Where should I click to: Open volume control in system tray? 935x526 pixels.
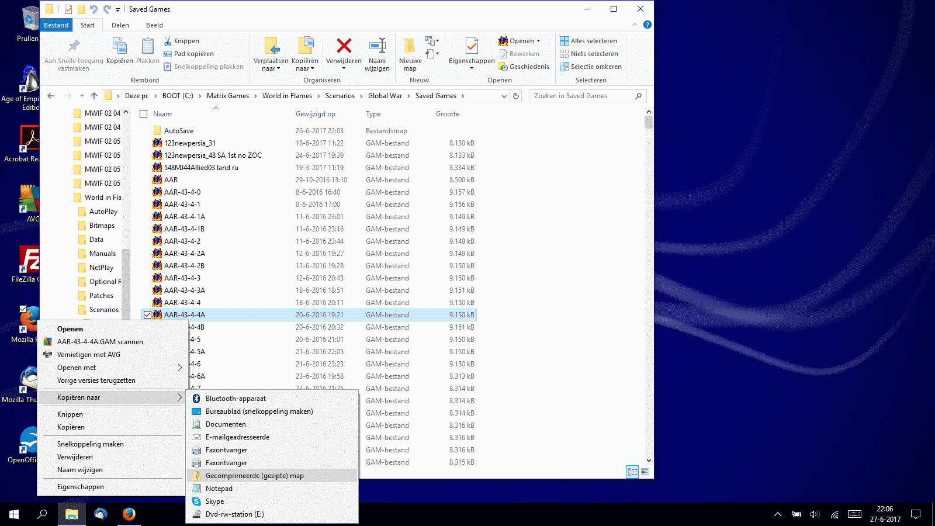click(x=815, y=514)
